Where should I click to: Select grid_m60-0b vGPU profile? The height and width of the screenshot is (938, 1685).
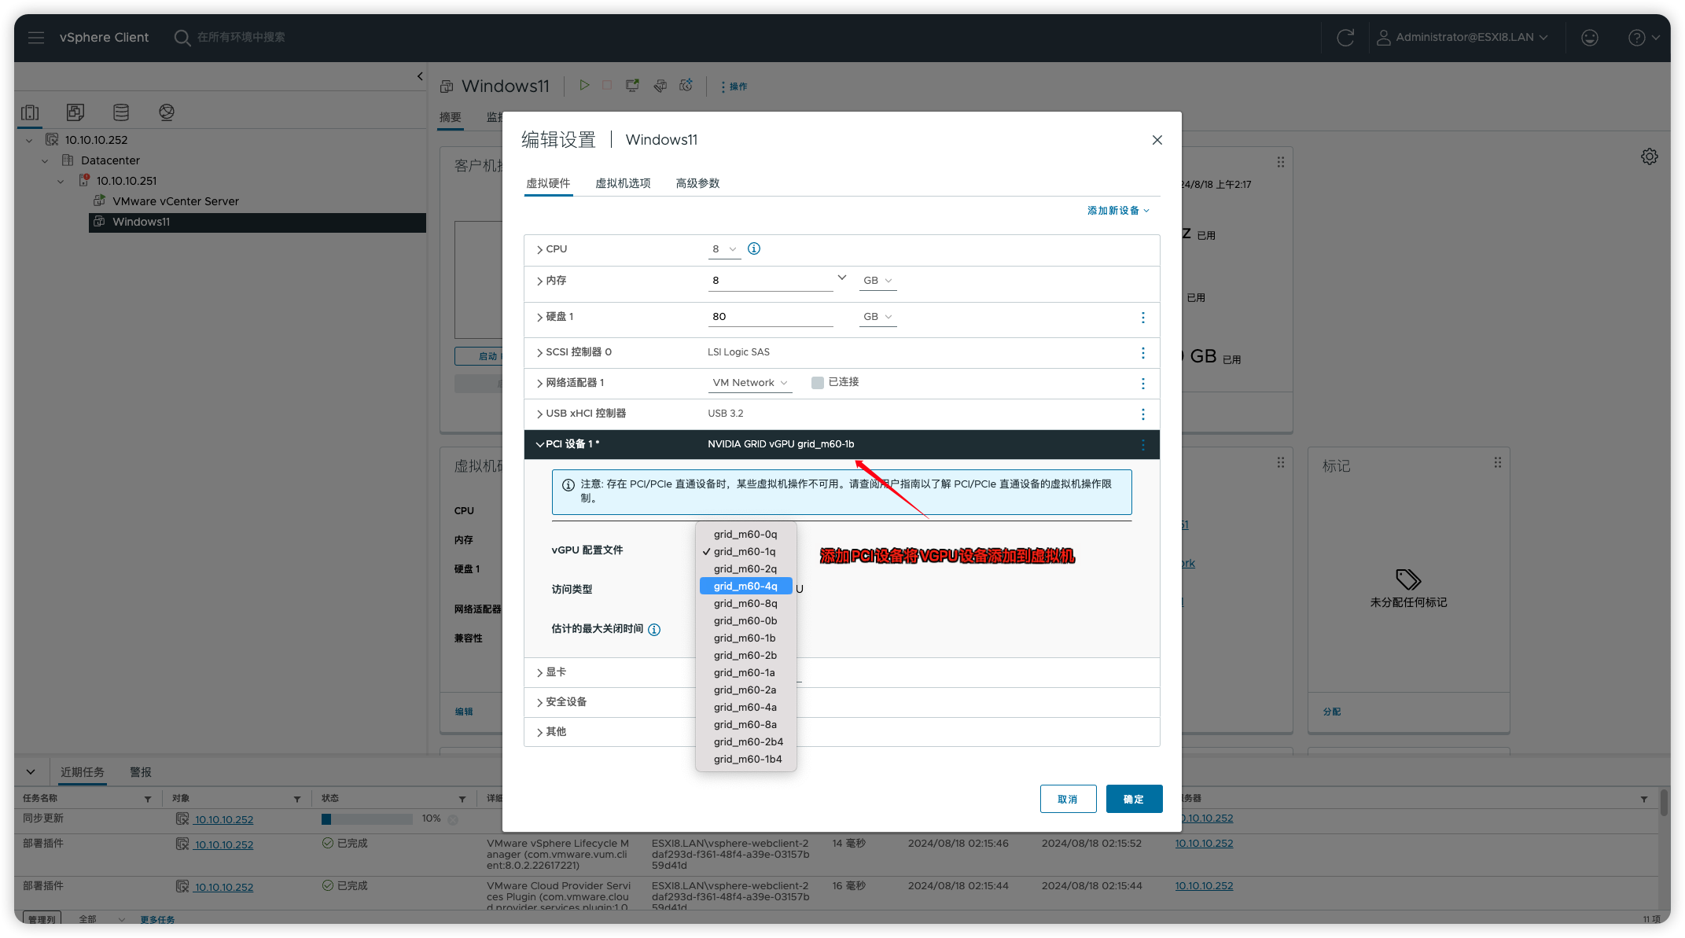pyautogui.click(x=745, y=621)
